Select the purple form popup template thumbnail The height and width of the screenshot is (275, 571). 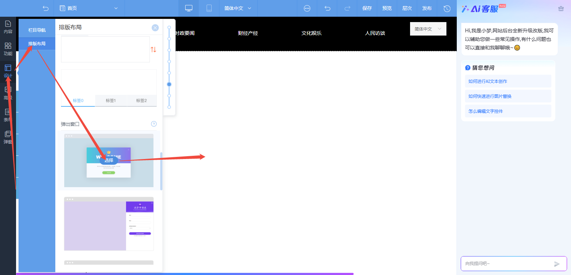point(109,224)
